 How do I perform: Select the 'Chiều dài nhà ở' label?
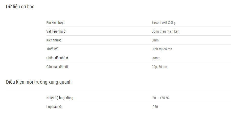click(x=57, y=58)
